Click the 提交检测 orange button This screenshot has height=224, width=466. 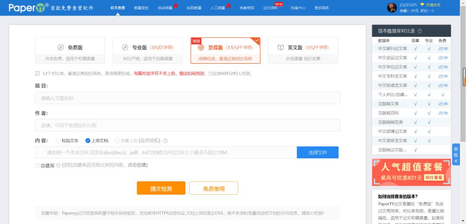pyautogui.click(x=161, y=188)
